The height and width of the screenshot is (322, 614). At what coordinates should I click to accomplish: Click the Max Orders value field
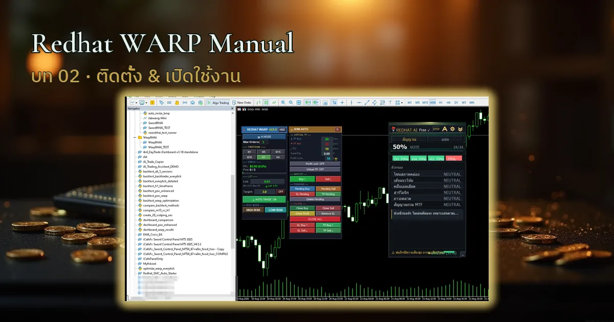pos(264,142)
